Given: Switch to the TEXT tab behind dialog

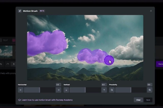Looking at the screenshot, I should point(5,40).
